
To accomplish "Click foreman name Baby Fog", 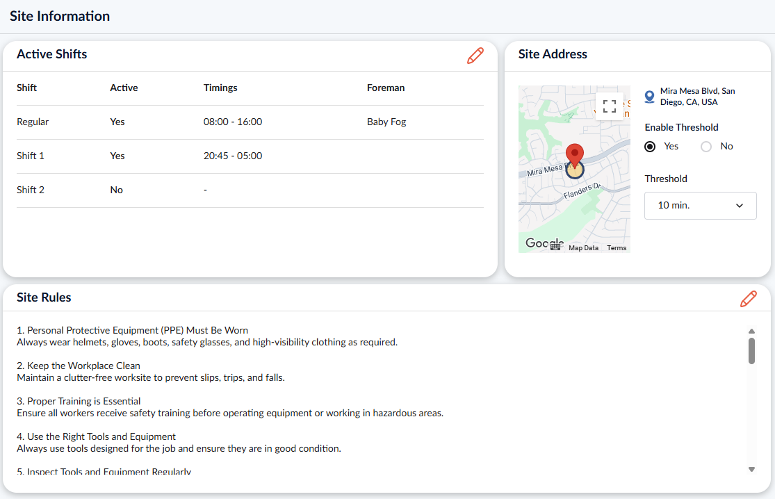I will [x=386, y=122].
